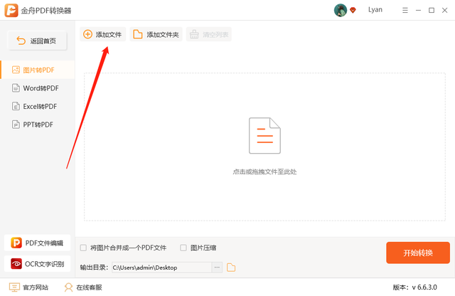Click the online customer service icon
Image resolution: width=455 pixels, height=296 pixels.
pyautogui.click(x=68, y=287)
